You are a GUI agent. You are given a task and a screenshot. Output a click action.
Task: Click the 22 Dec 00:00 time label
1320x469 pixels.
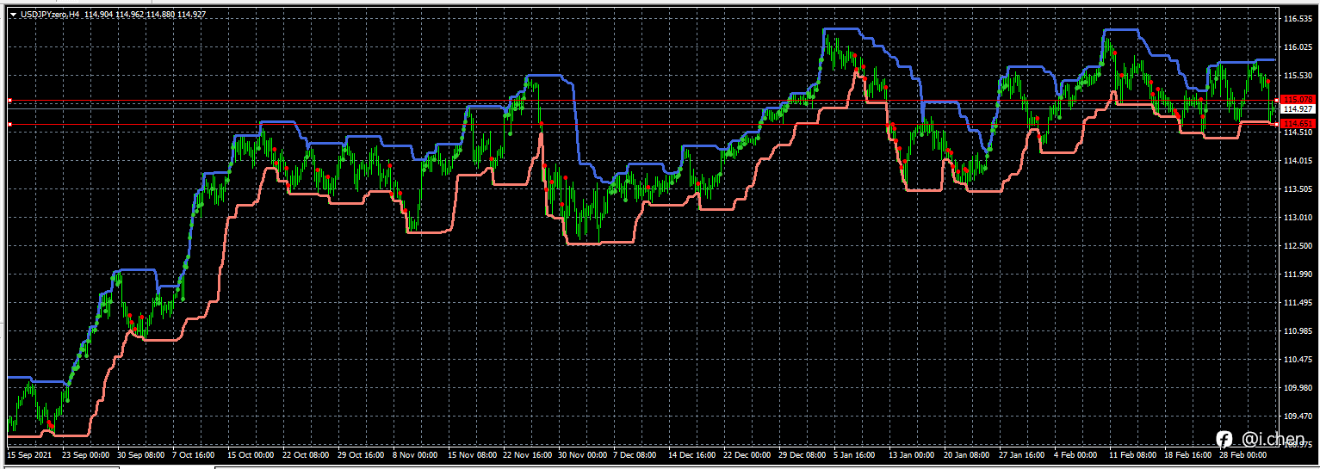pos(747,454)
